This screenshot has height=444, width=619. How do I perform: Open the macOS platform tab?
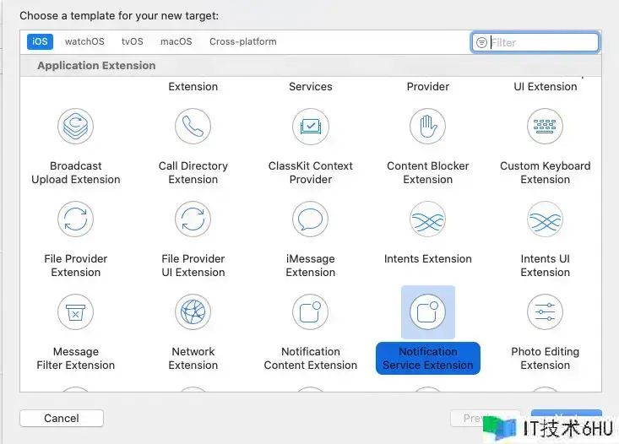(x=176, y=41)
